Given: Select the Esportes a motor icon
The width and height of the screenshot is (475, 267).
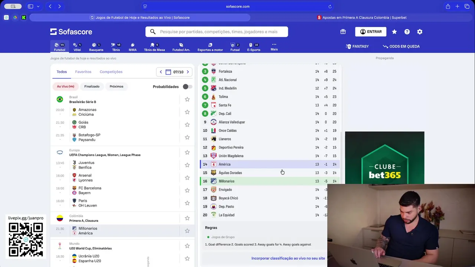Looking at the screenshot, I should point(210,47).
